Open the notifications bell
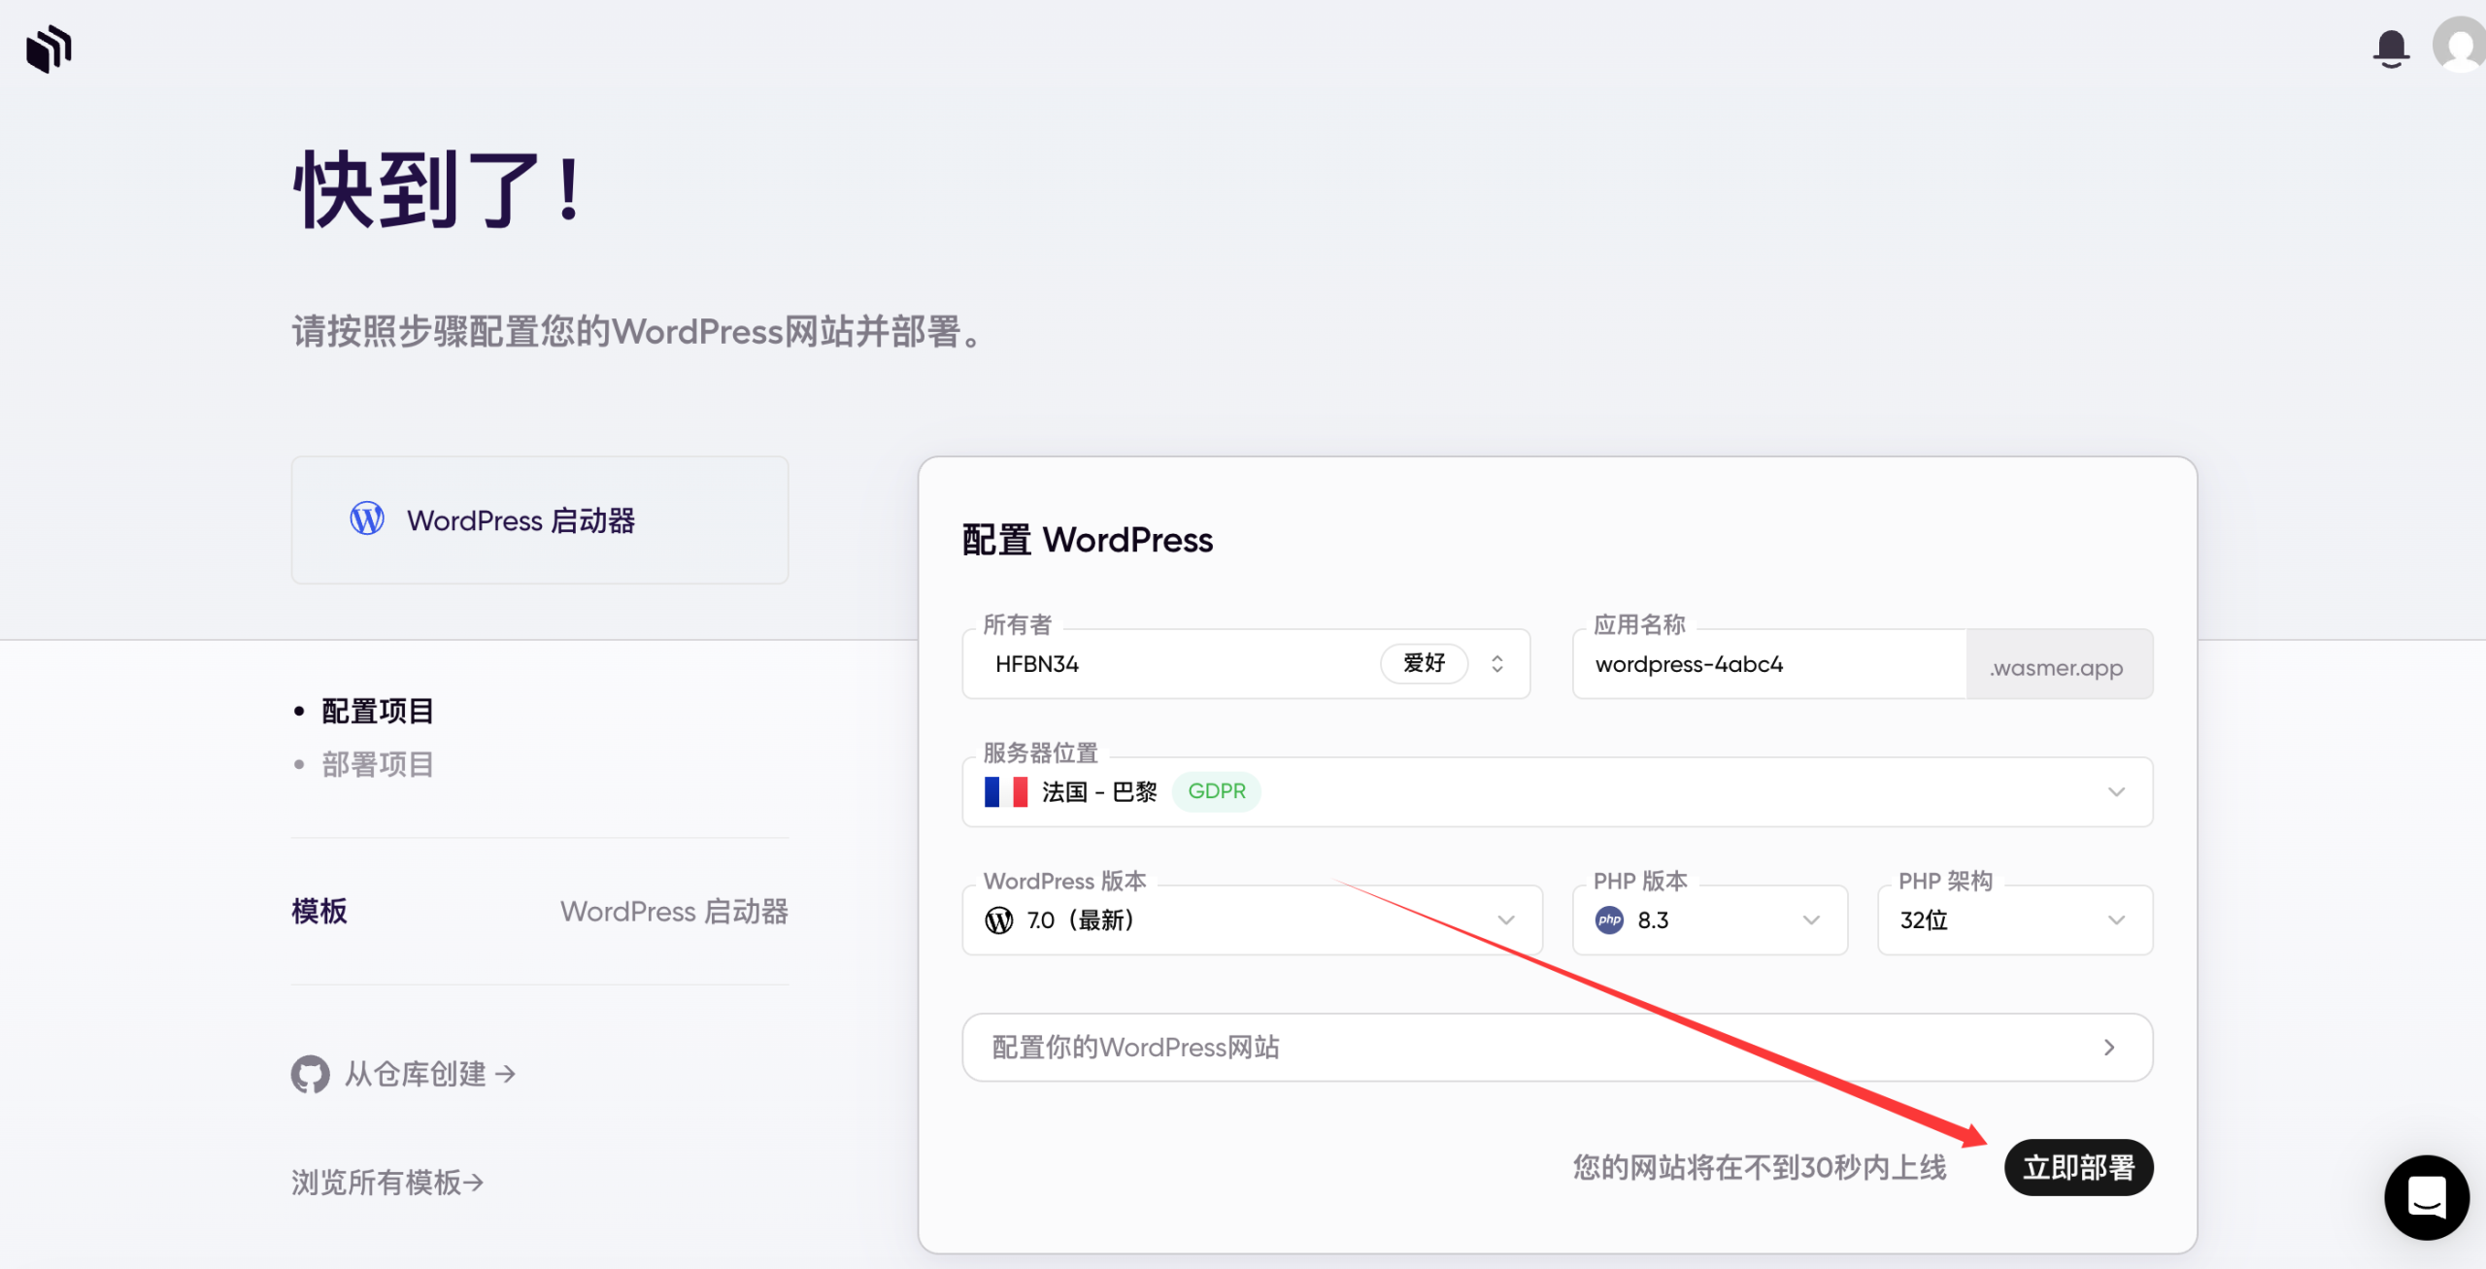Viewport: 2486px width, 1269px height. (x=2391, y=49)
